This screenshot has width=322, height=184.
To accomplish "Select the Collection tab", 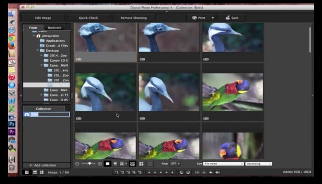I will click(43, 109).
